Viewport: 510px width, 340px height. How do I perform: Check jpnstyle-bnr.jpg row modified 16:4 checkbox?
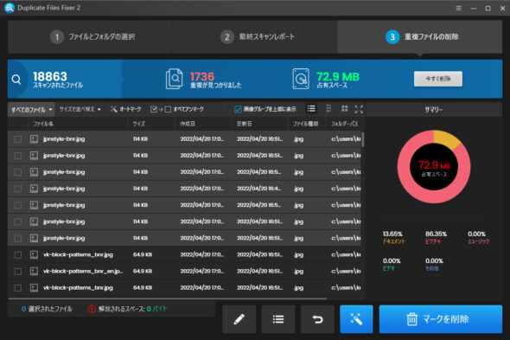(18, 189)
